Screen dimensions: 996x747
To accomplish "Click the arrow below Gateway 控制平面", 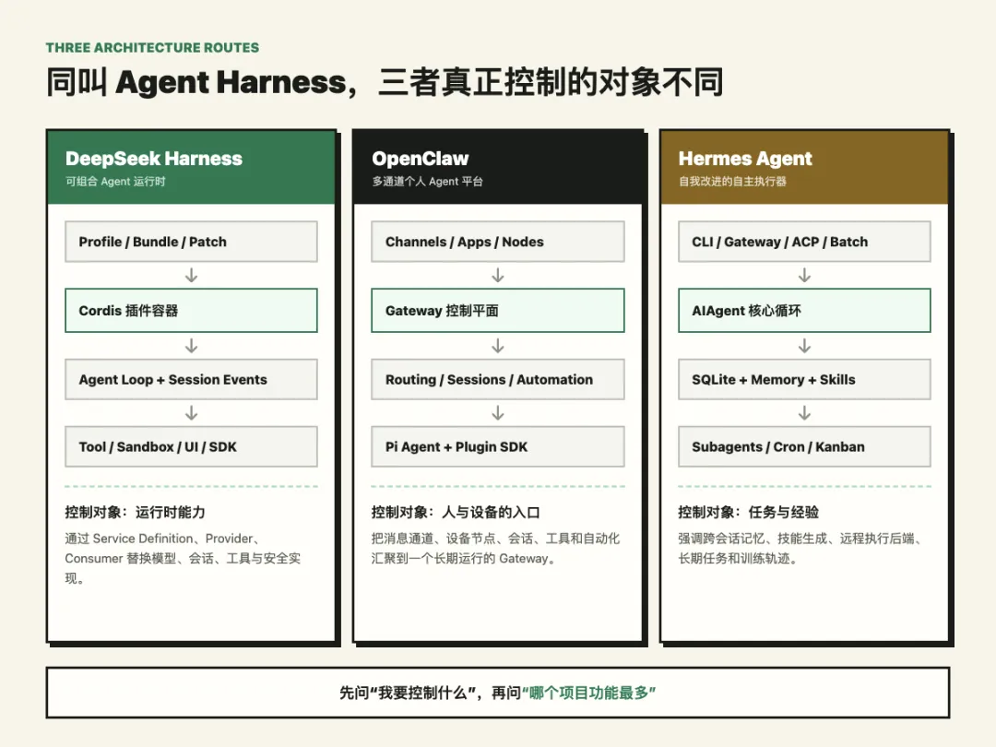I will click(498, 346).
